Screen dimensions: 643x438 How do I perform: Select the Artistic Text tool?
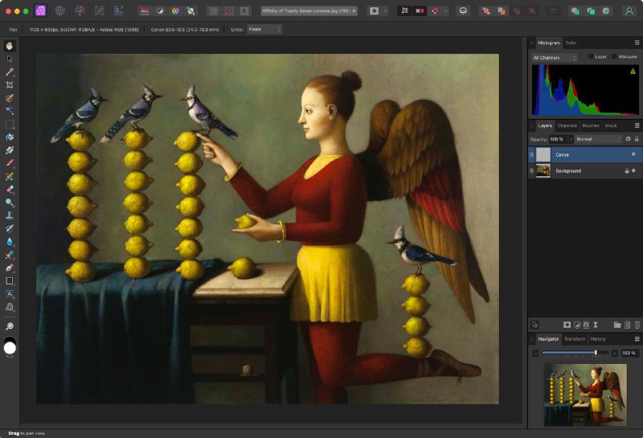coord(10,293)
